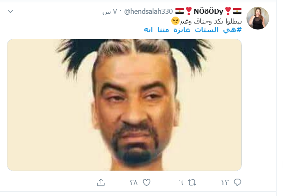Open the profile avatar of NÖöÖDy
The height and width of the screenshot is (196, 283).
click(258, 18)
